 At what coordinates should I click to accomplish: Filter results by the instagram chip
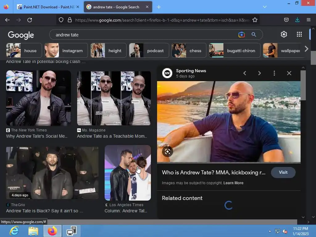(x=66, y=50)
